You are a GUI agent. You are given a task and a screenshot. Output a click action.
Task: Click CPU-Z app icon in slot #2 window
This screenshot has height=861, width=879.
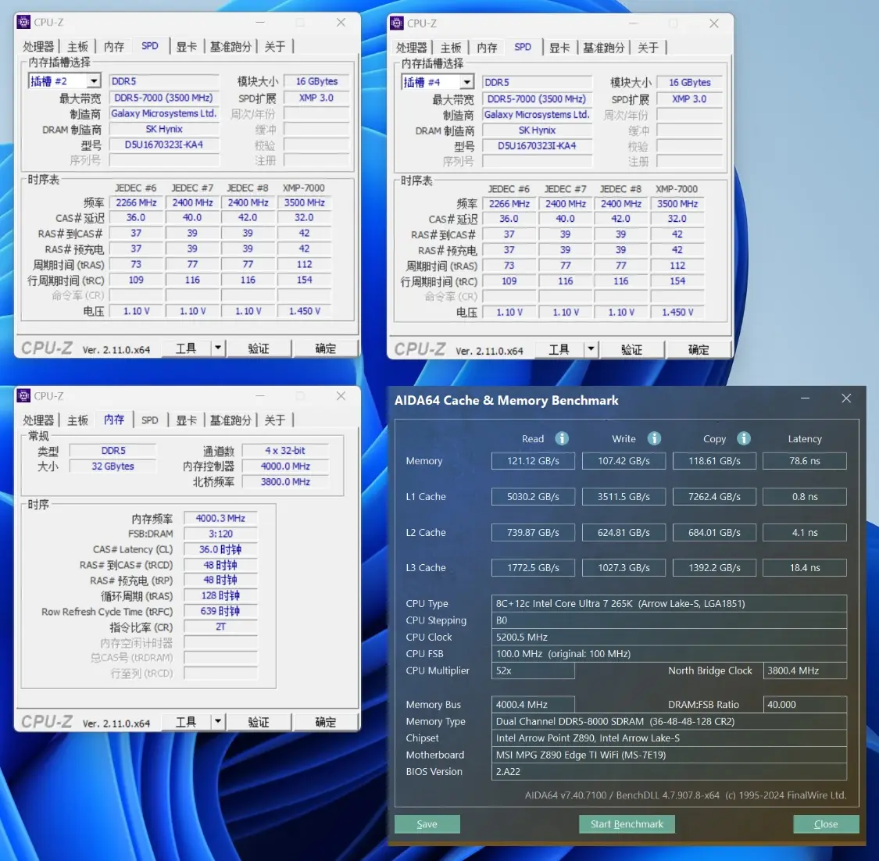coord(23,22)
